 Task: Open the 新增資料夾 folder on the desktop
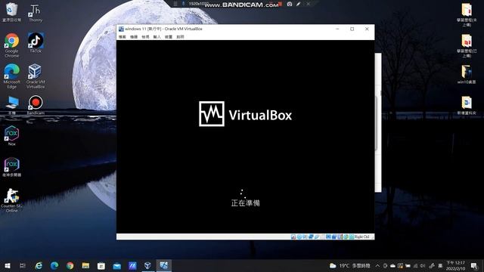(467, 105)
